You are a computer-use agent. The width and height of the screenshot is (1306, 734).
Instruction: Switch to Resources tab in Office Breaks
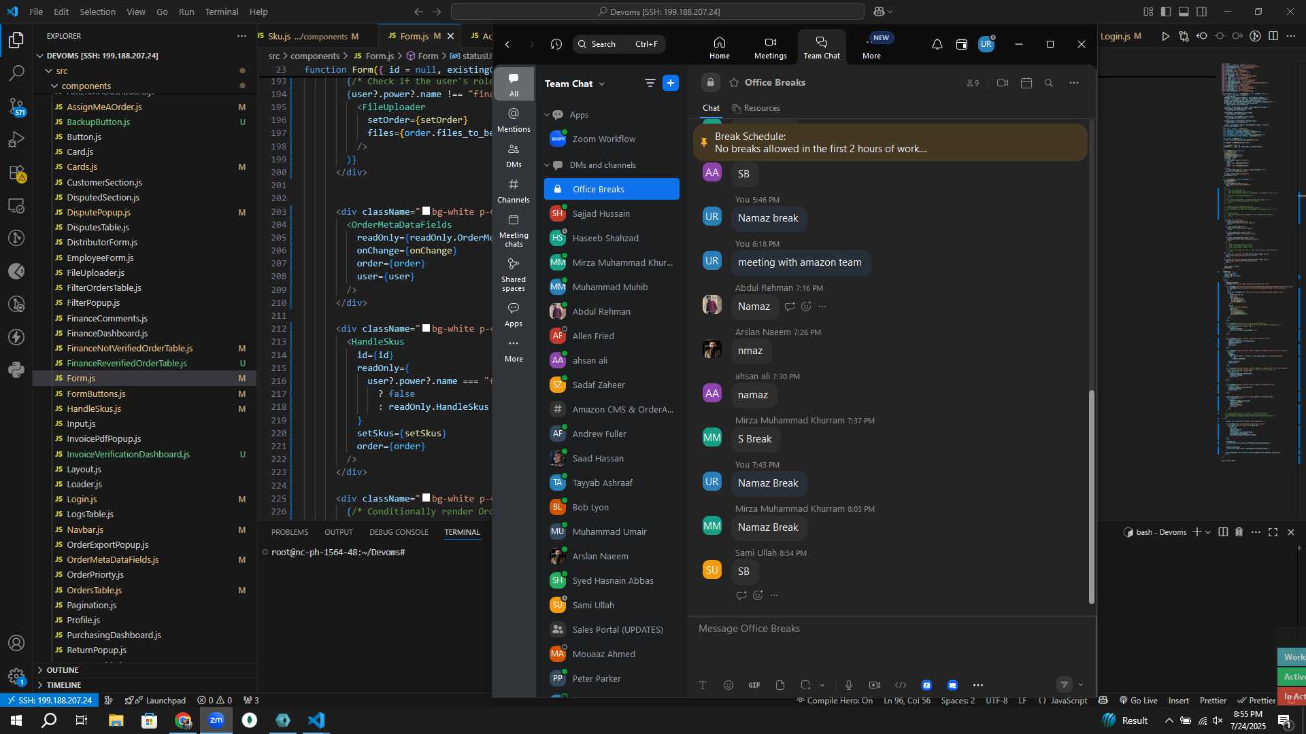click(756, 108)
